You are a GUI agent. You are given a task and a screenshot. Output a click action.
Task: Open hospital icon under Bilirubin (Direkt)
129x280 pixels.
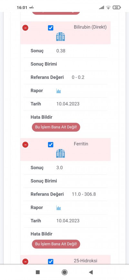61,37
